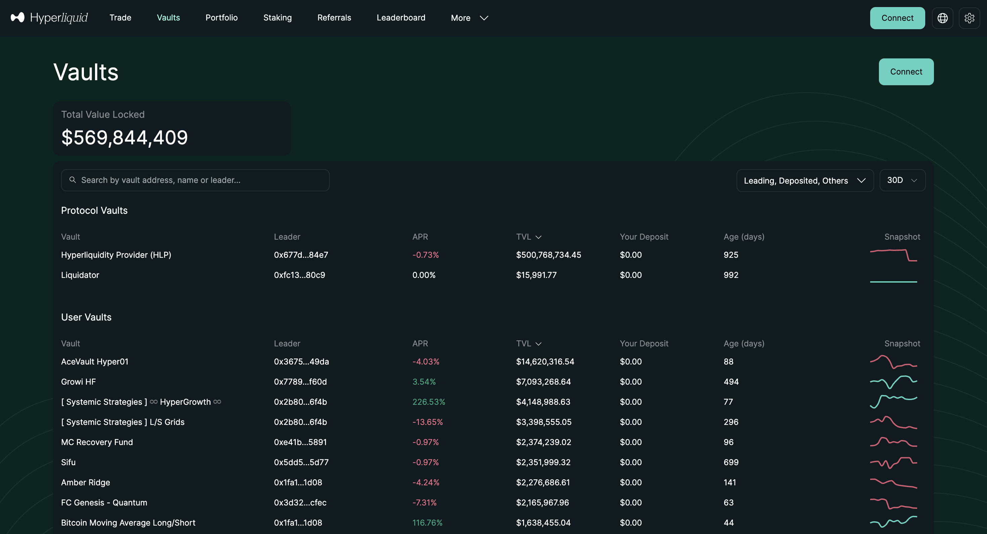Click the User Vaults TVL sort arrow
This screenshot has width=987, height=534.
pyautogui.click(x=538, y=344)
